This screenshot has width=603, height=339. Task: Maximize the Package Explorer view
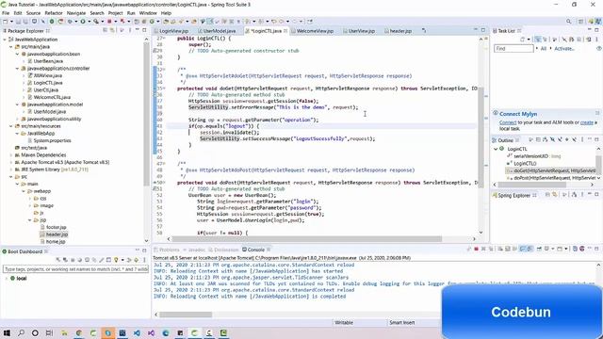pyautogui.click(x=144, y=30)
